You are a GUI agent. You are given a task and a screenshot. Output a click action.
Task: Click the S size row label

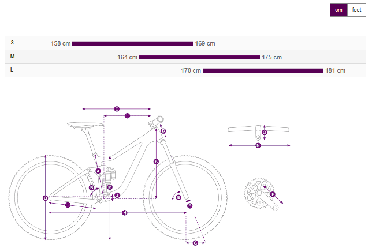tap(12, 43)
